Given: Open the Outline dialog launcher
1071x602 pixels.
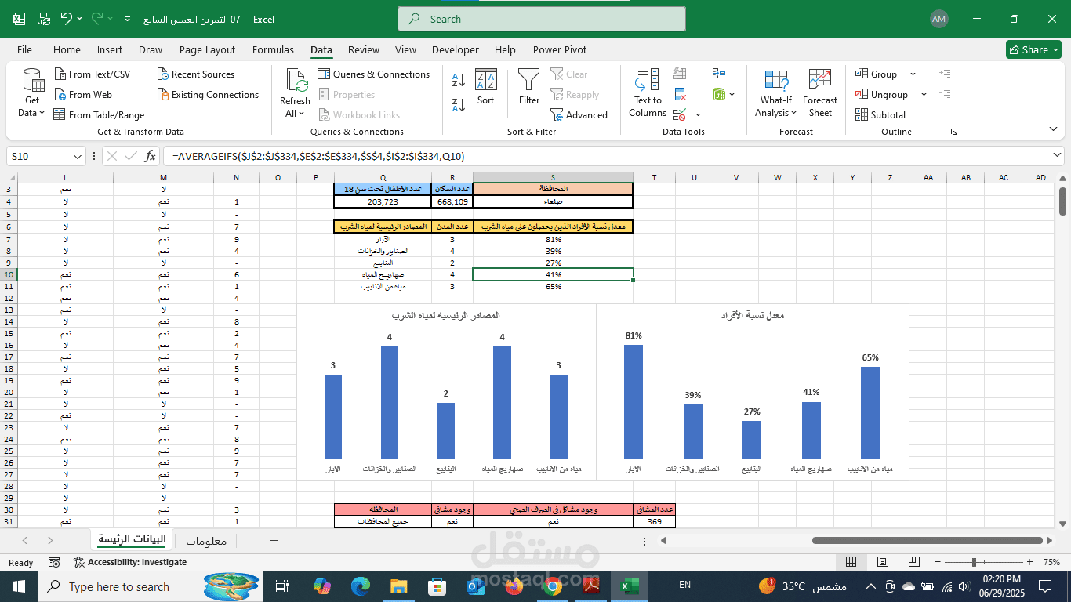Looking at the screenshot, I should pyautogui.click(x=954, y=132).
